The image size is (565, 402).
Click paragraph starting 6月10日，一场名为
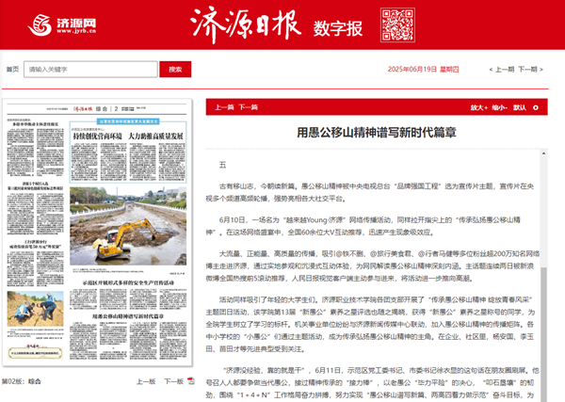363,226
